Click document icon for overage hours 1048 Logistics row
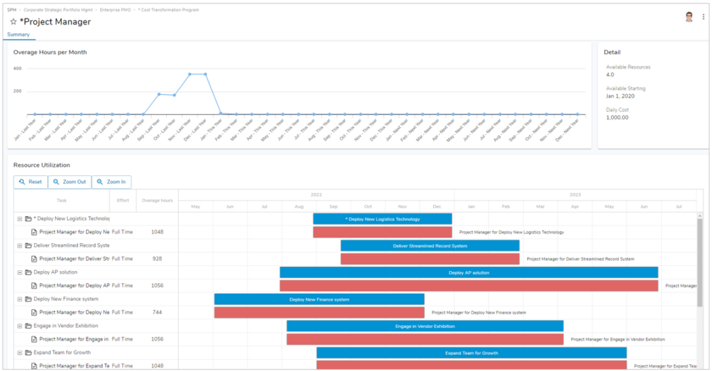 tap(34, 232)
